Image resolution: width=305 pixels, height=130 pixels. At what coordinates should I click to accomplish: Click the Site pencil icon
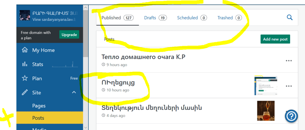25,93
